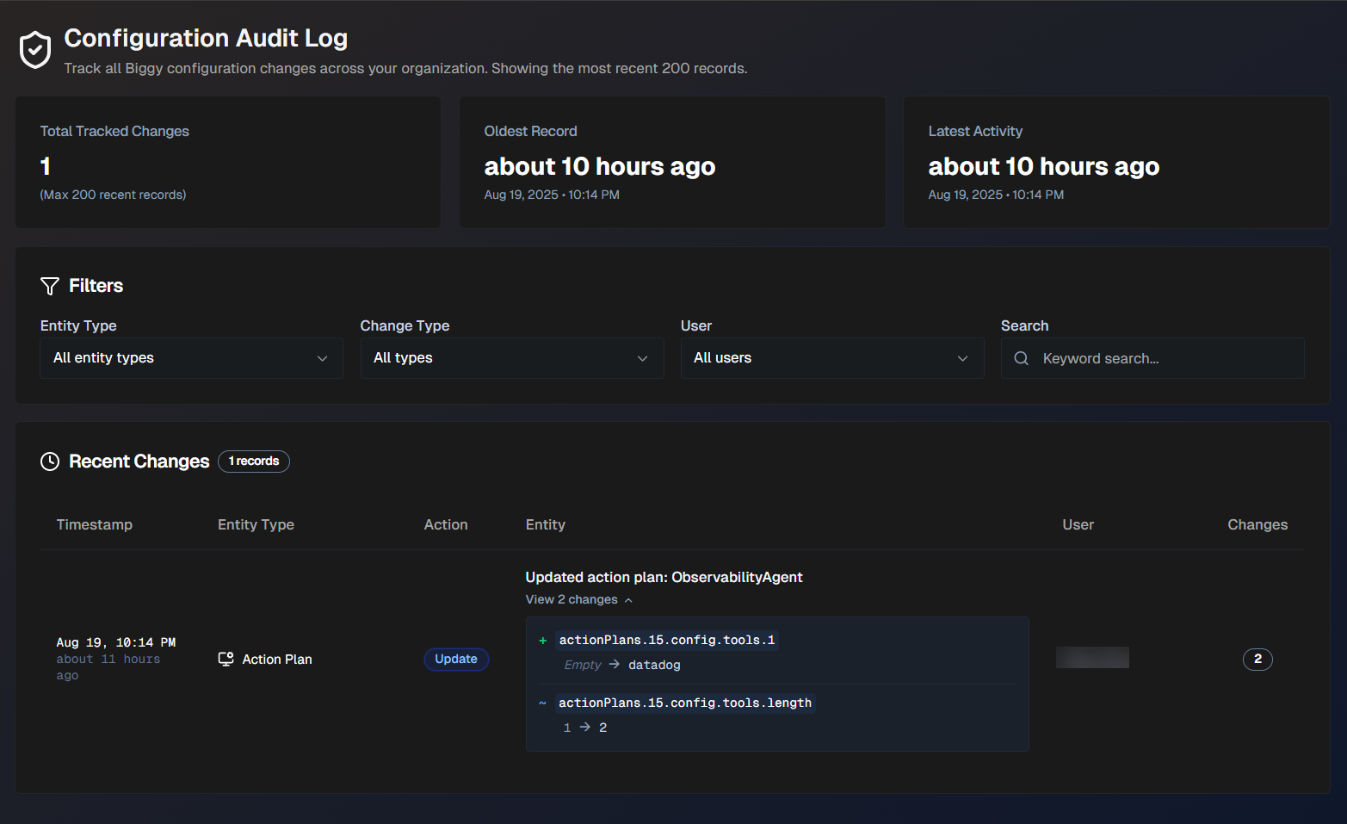
Task: Click the Entity column header
Action: point(546,524)
